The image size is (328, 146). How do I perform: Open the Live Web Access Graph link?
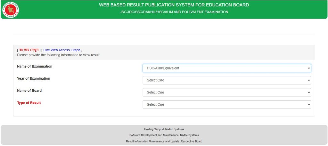click(62, 50)
